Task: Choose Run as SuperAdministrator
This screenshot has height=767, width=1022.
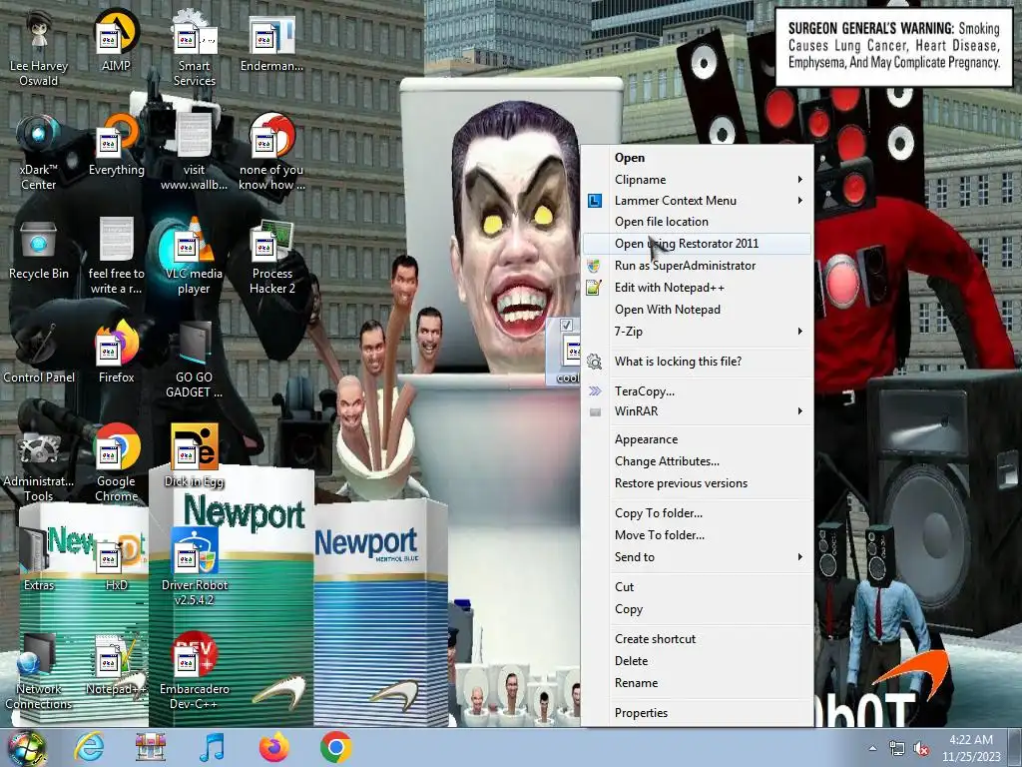Action: pyautogui.click(x=696, y=266)
